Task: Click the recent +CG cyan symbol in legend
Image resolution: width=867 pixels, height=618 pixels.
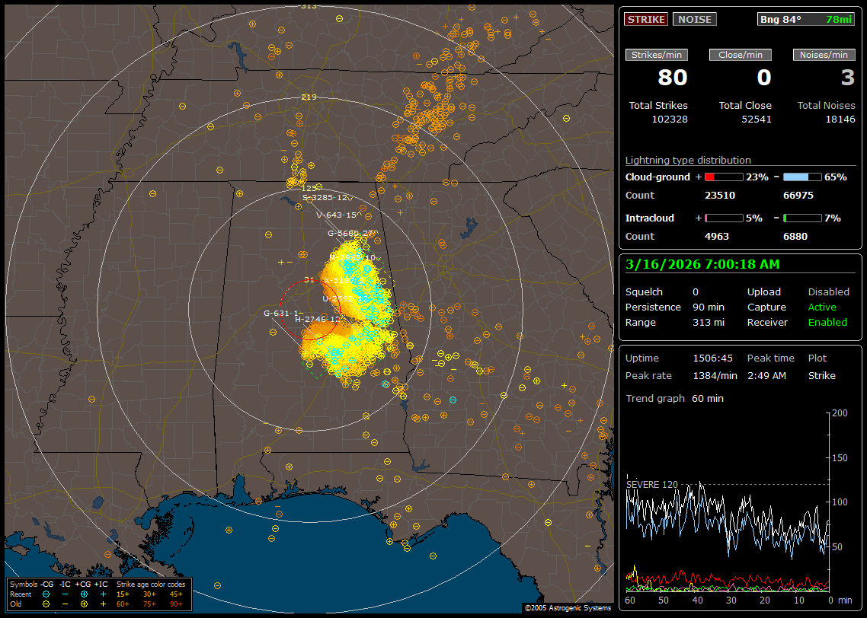Action: point(84,594)
